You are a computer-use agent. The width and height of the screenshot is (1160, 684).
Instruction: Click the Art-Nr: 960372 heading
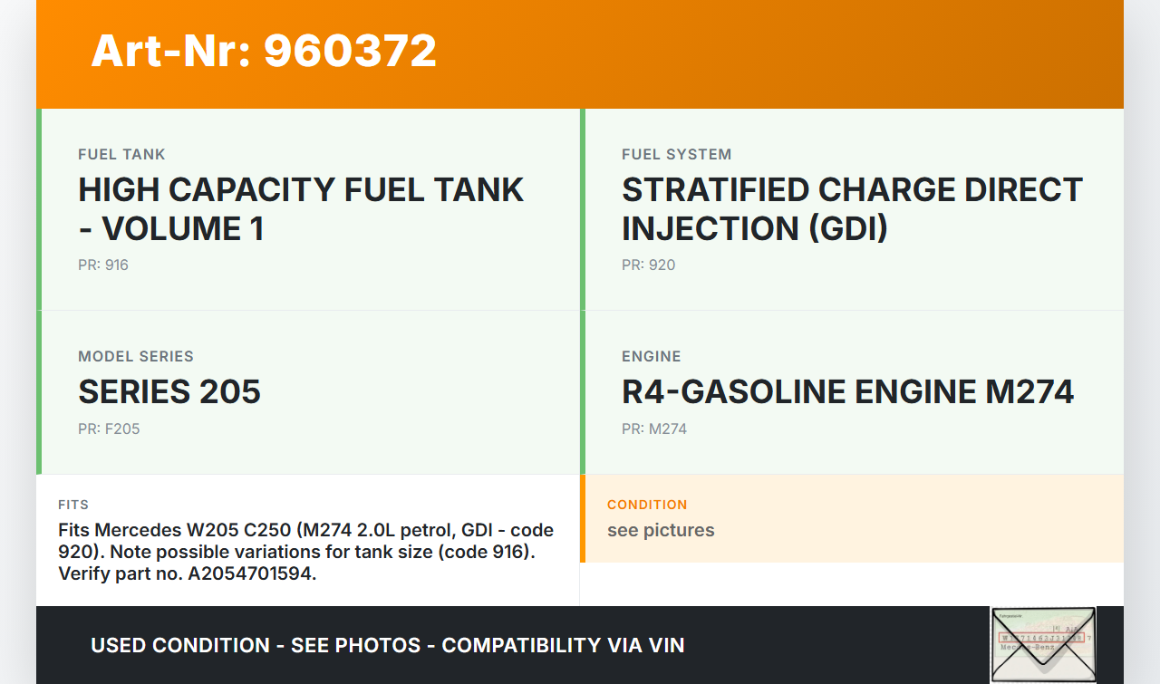pyautogui.click(x=264, y=51)
